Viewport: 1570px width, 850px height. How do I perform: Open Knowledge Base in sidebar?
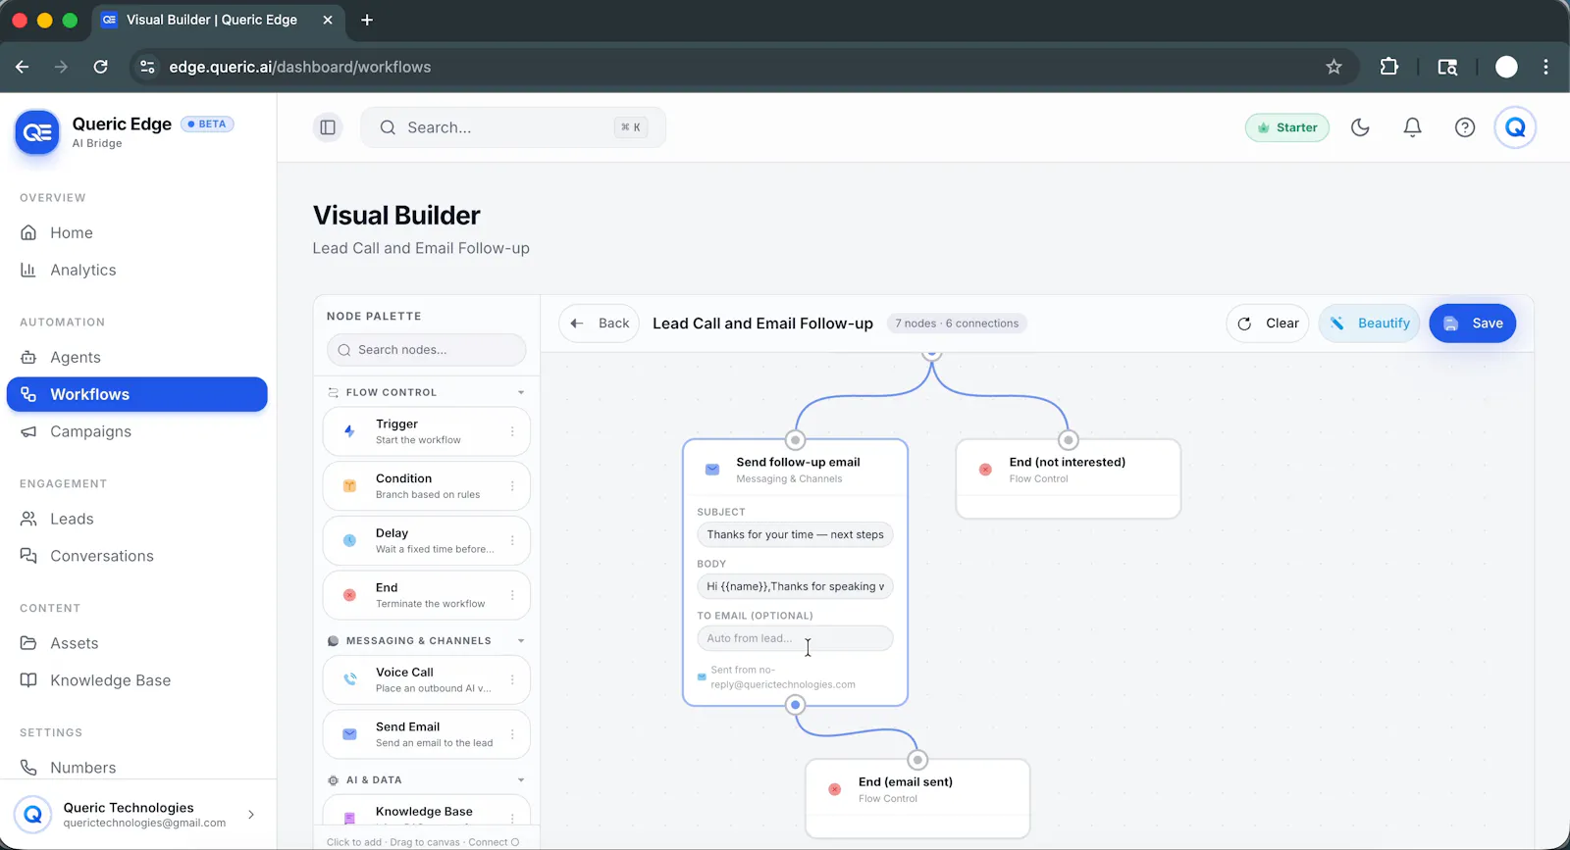coord(137,680)
